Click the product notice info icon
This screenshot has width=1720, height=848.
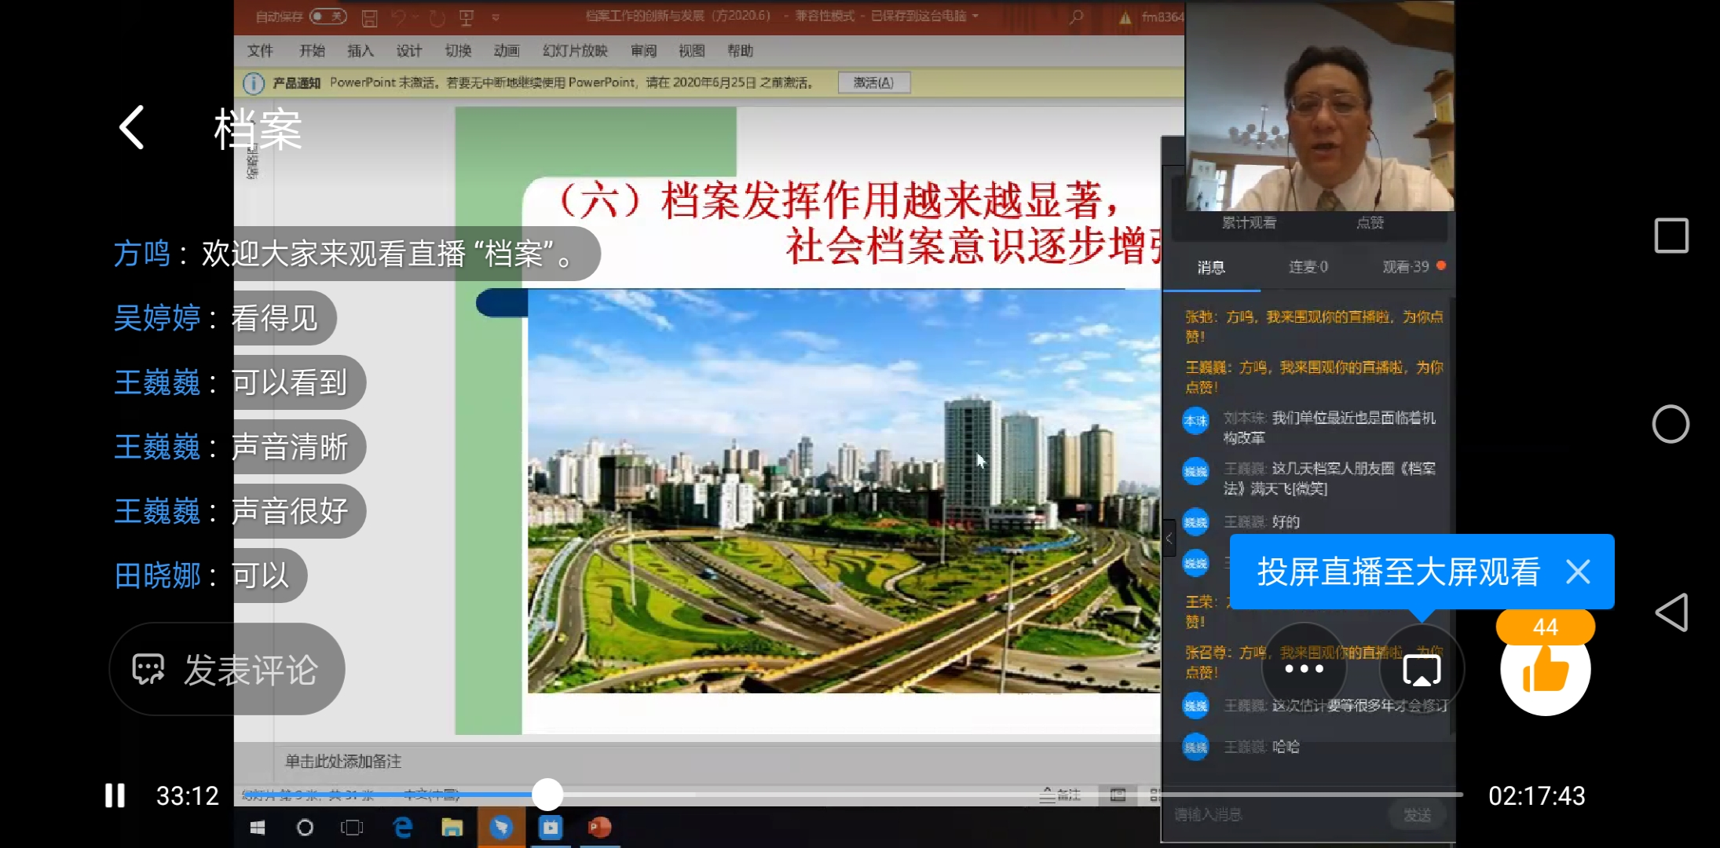[253, 82]
